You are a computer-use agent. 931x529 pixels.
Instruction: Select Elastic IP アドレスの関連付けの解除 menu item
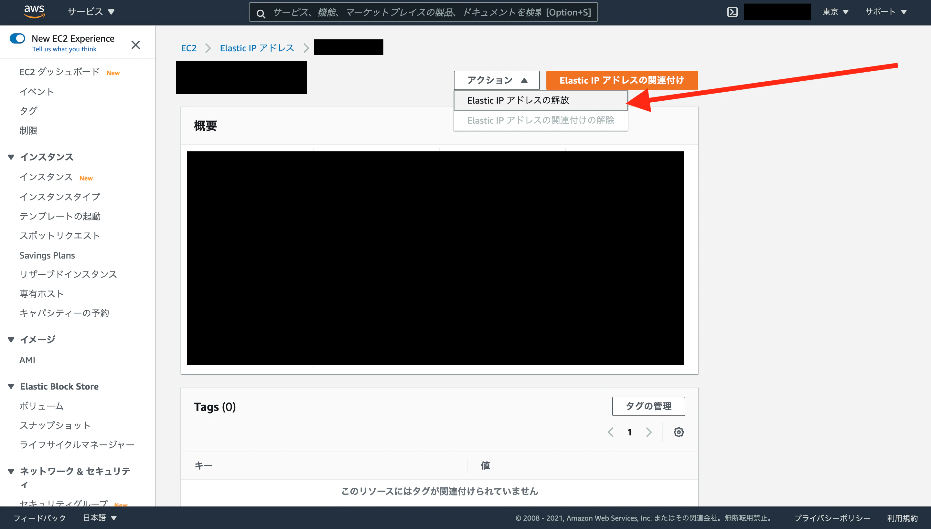(x=540, y=120)
